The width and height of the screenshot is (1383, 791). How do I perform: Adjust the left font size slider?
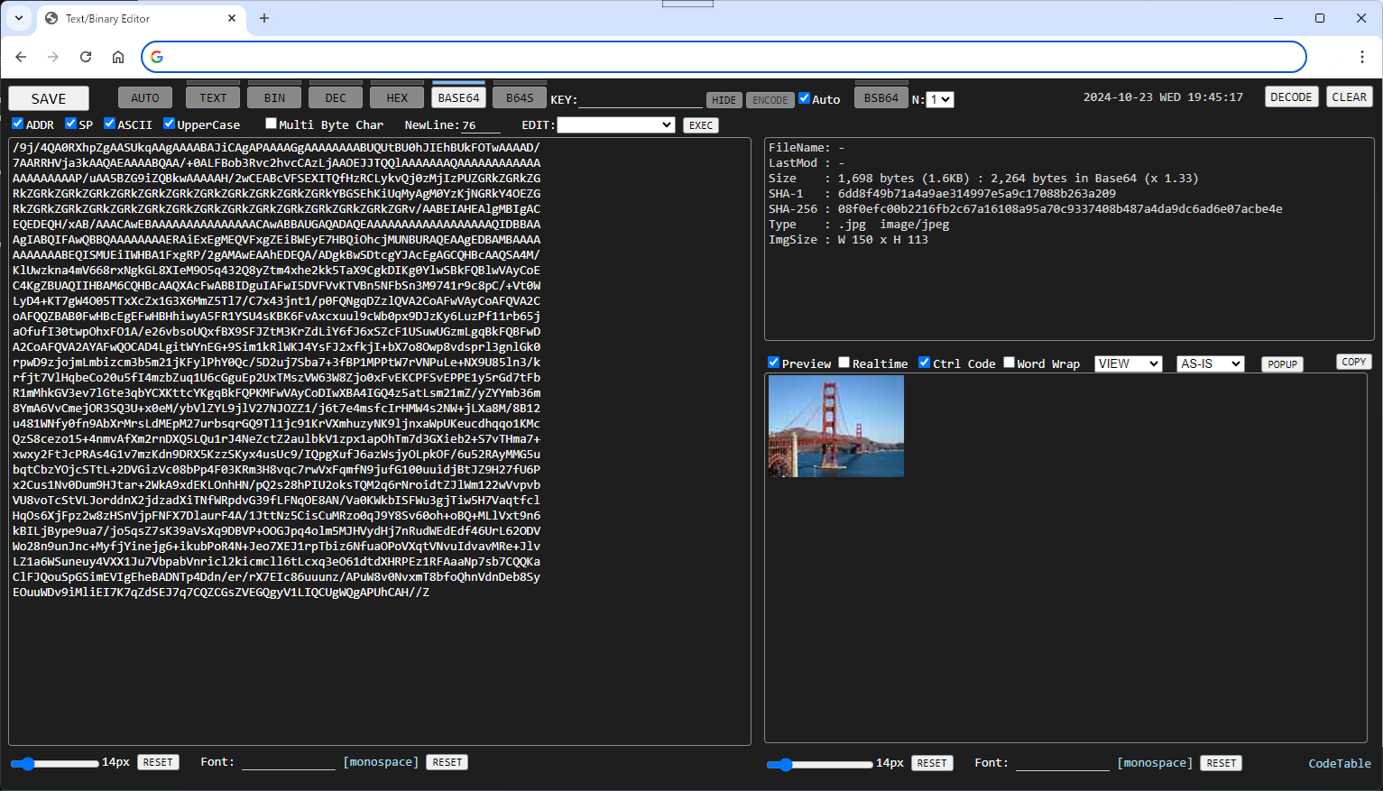pyautogui.click(x=54, y=764)
